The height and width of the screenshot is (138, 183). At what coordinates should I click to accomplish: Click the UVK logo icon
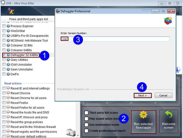tap(11, 11)
